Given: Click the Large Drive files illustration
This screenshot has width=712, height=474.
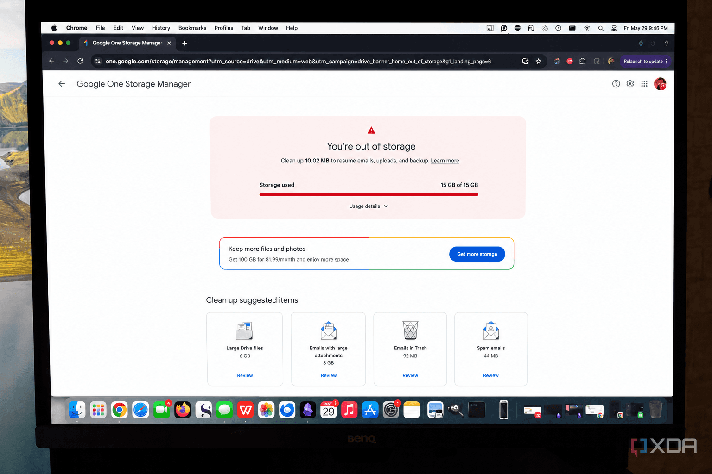Looking at the screenshot, I should 244,331.
